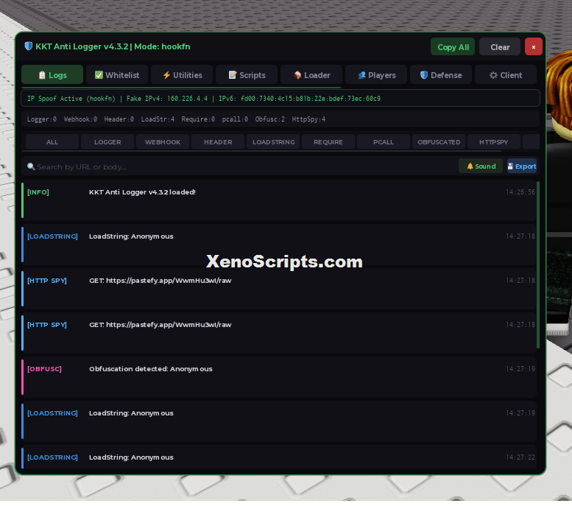Click the floppy disk icon on Export

click(x=510, y=166)
